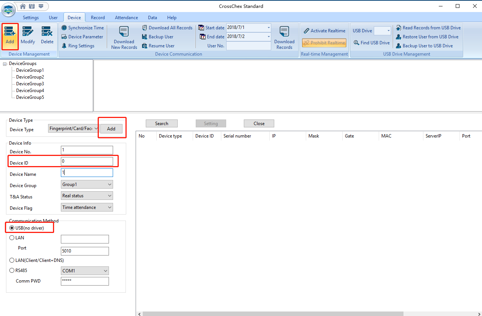Expand the T&A Status dropdown
This screenshot has height=316, width=482.
point(87,196)
